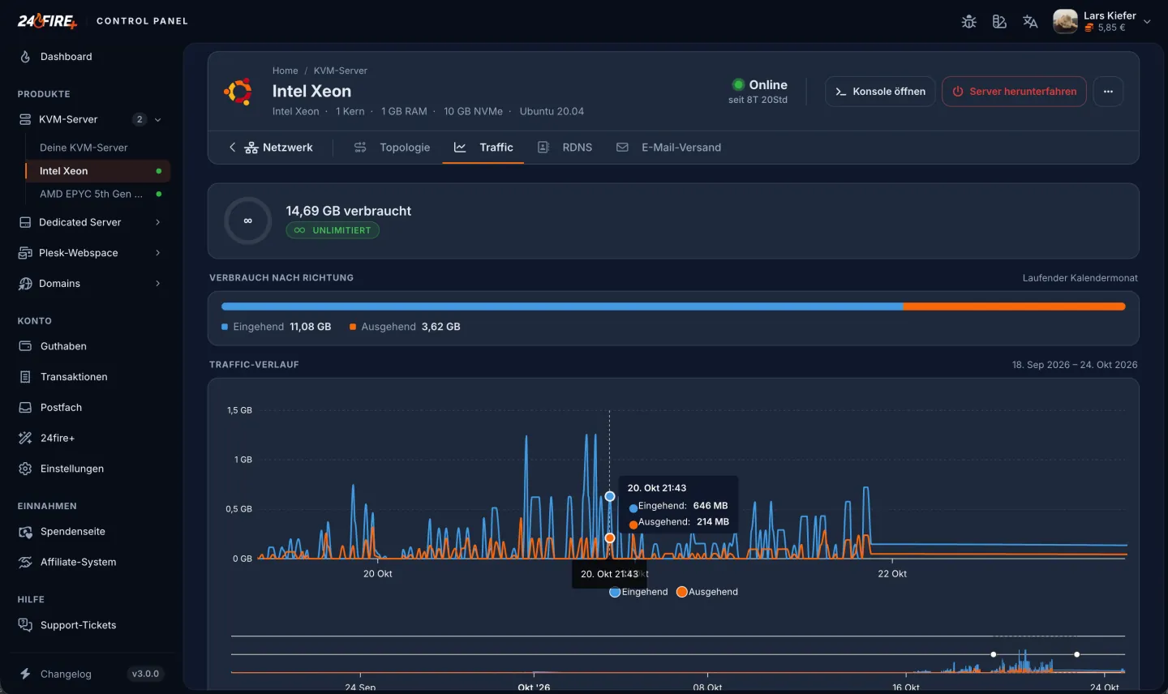Click the Affiliate-System icon
The height and width of the screenshot is (694, 1168).
25,563
